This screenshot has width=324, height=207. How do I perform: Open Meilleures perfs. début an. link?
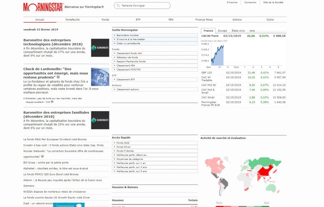pos(132,155)
